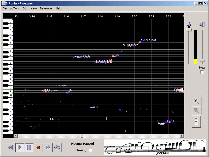This screenshot has width=209, height=157.
Task: Click the microphone icon
Action: click(189, 25)
